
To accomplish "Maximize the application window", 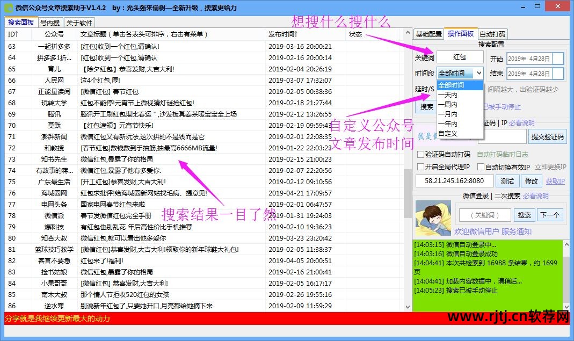I will (537, 6).
